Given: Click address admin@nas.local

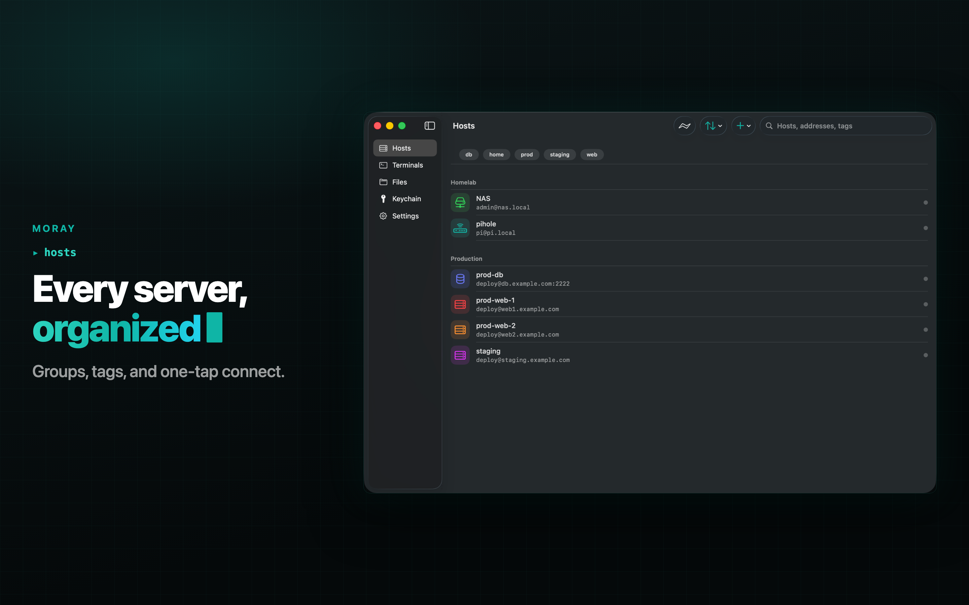Looking at the screenshot, I should point(503,207).
